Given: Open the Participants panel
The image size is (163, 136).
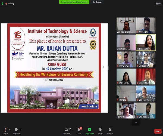Looking at the screenshot, I should pyautogui.click(x=67, y=131).
